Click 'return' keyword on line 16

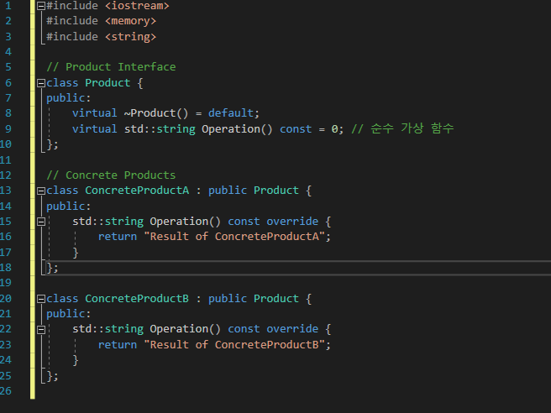[118, 237]
